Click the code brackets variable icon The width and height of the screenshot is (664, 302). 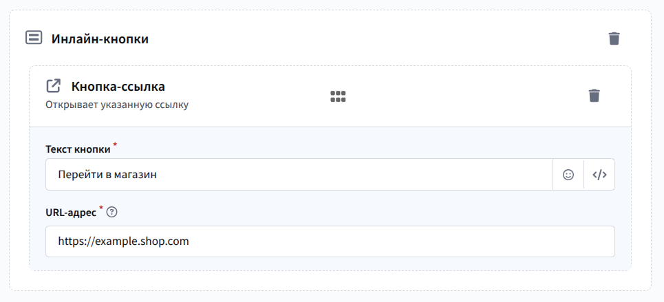[599, 175]
